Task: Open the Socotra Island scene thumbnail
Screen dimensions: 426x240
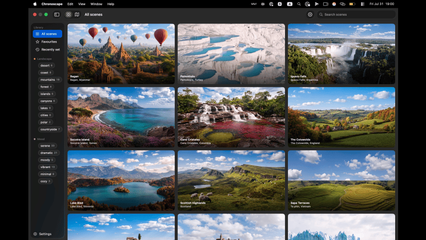Action: 121,117
